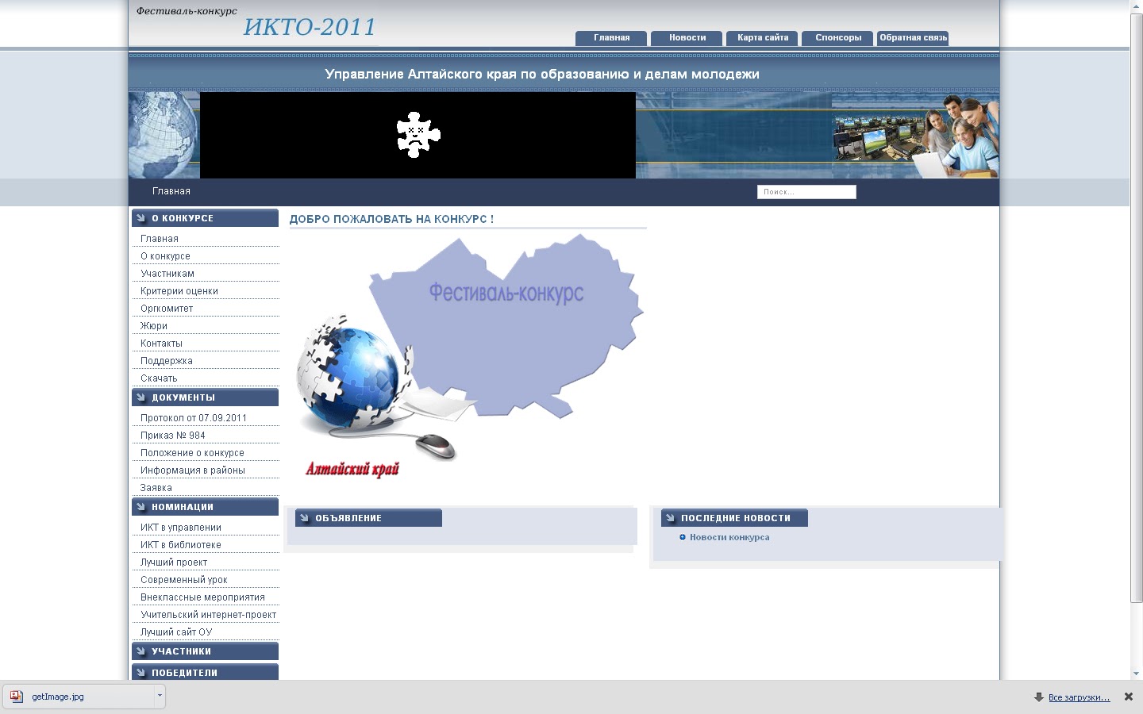This screenshot has width=1143, height=714.
Task: Click the students photo in the banner
Action: pos(916,136)
